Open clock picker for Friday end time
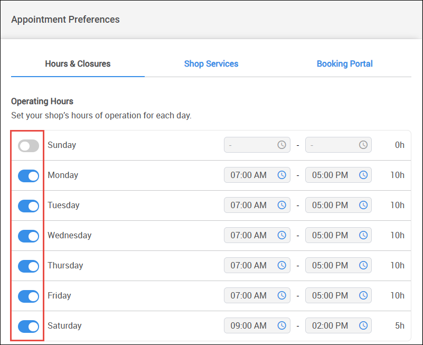This screenshot has width=423, height=345. (363, 295)
